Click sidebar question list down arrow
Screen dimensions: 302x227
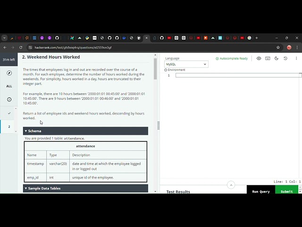click(x=16, y=131)
